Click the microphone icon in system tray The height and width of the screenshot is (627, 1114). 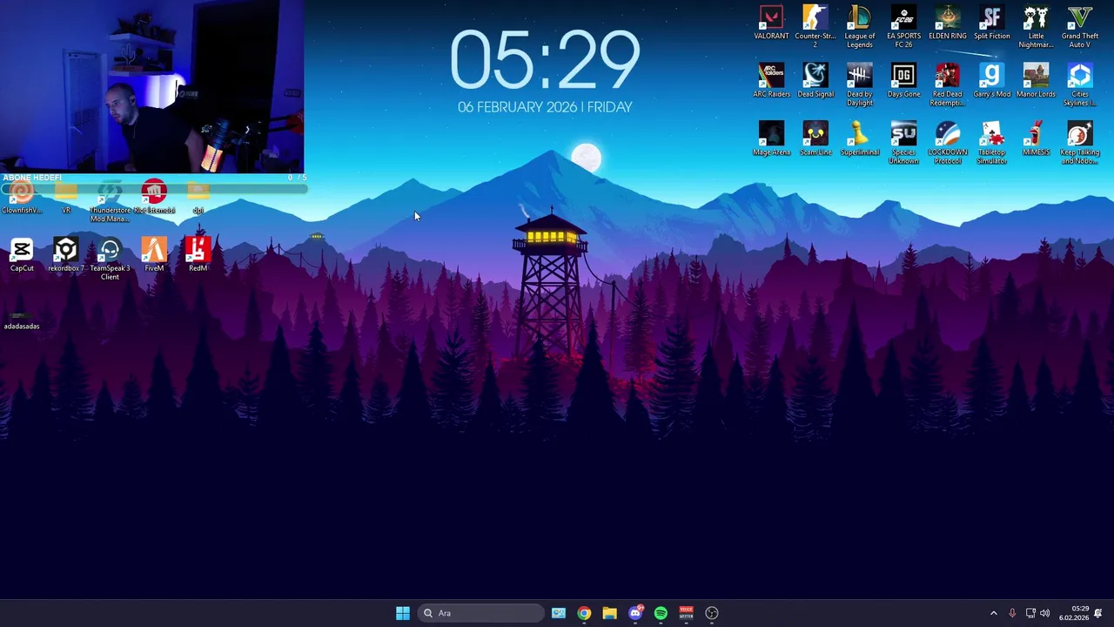tap(1012, 613)
